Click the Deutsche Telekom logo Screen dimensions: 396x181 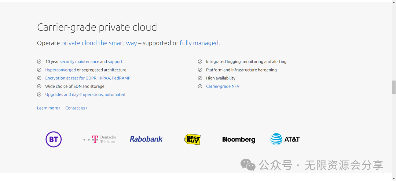(100, 139)
